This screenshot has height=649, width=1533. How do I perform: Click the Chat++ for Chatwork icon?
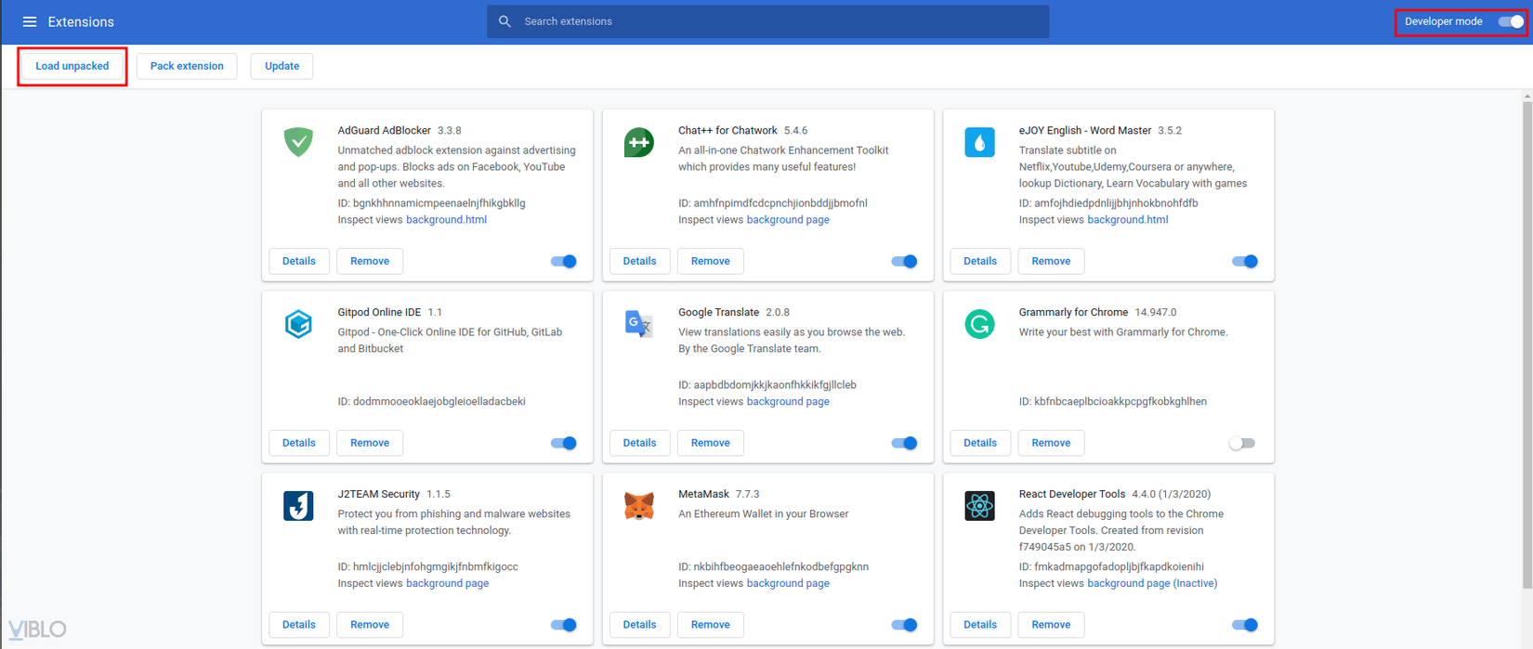coord(638,142)
